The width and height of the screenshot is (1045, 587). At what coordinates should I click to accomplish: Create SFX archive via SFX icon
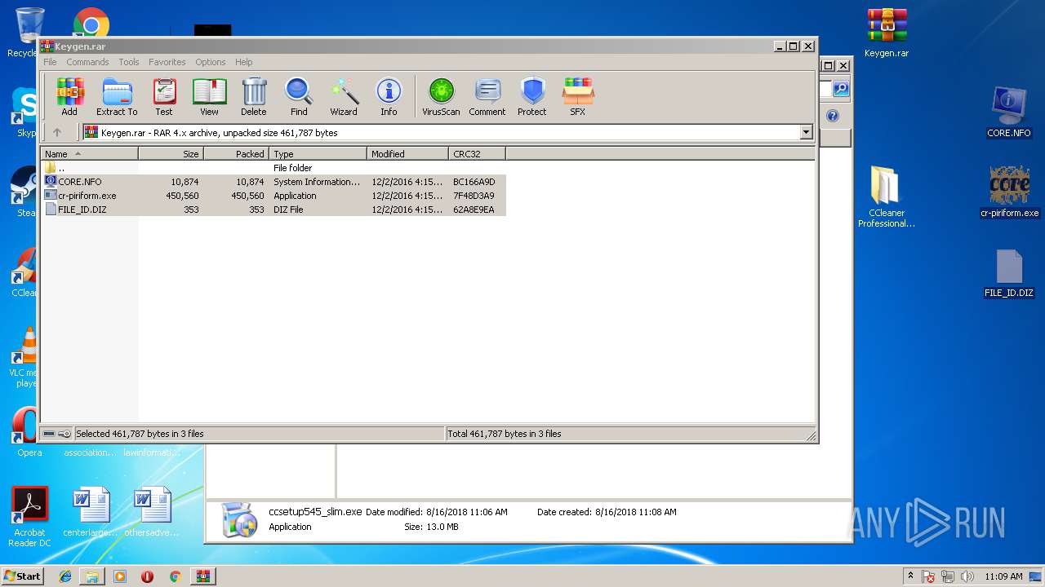(x=578, y=97)
